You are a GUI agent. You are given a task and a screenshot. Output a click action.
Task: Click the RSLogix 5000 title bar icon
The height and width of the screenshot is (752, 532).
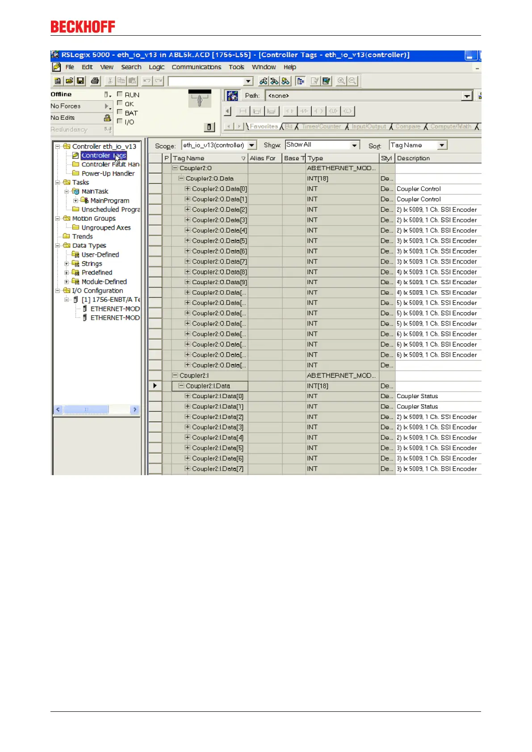tap(55, 55)
